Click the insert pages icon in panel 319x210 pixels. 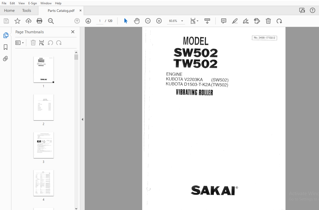pos(42,43)
